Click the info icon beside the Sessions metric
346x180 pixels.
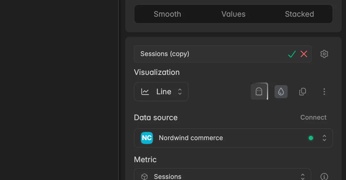pos(324,177)
